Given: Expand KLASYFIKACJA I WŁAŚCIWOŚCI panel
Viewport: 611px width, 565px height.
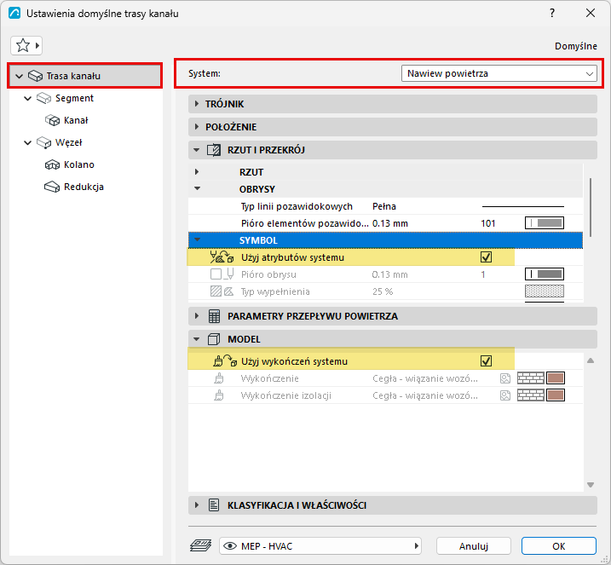Looking at the screenshot, I should (392, 505).
